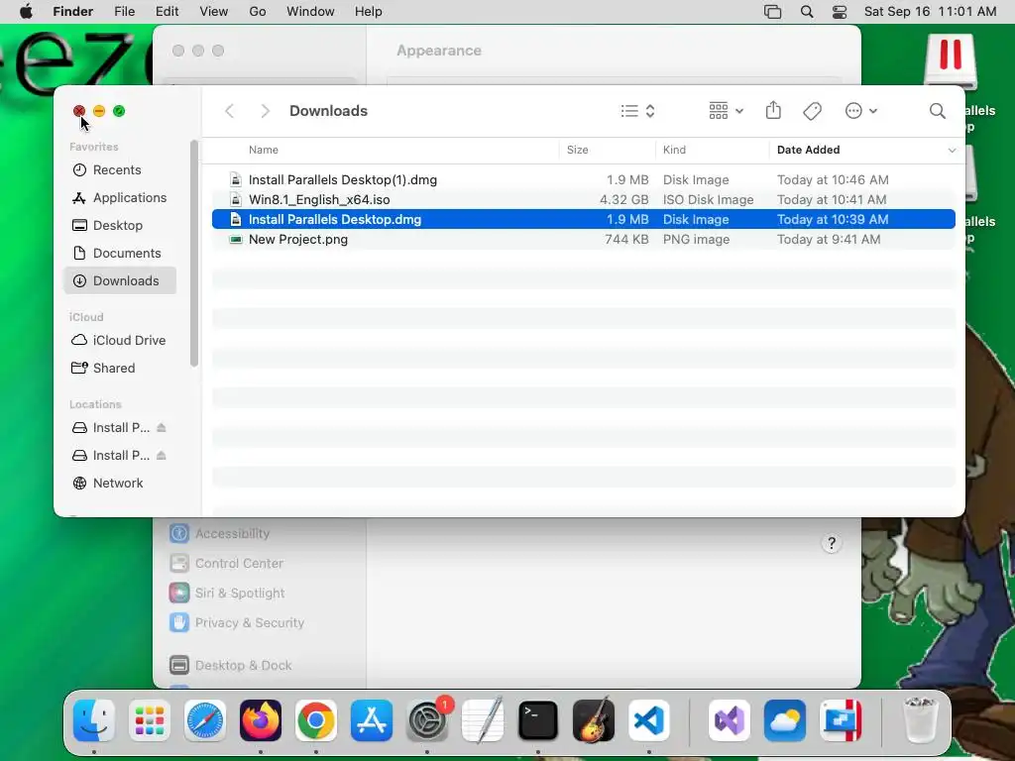Open the Help menu

click(x=369, y=12)
